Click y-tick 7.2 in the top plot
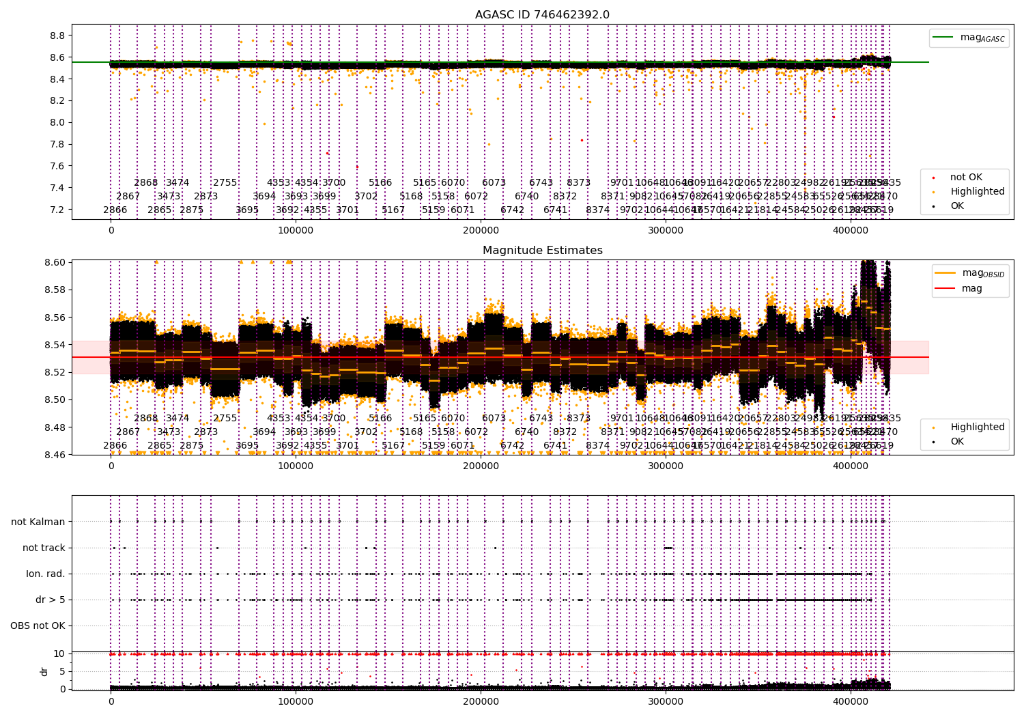 pos(57,210)
